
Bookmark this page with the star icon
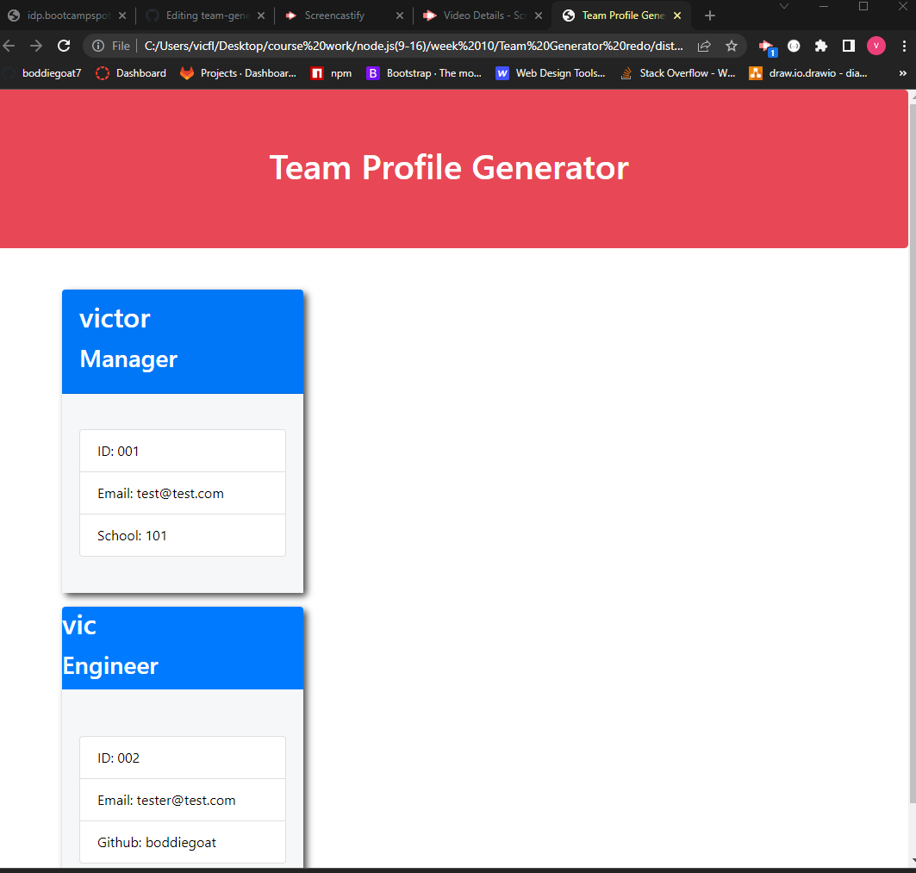[732, 46]
